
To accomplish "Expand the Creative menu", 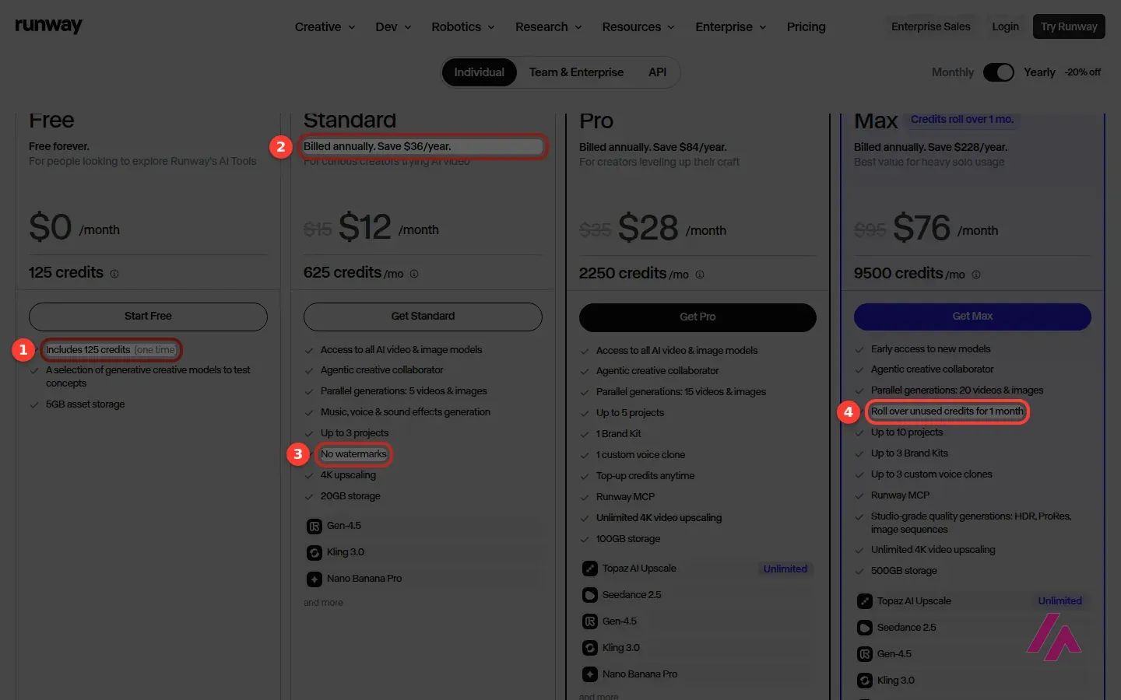I will (x=325, y=26).
